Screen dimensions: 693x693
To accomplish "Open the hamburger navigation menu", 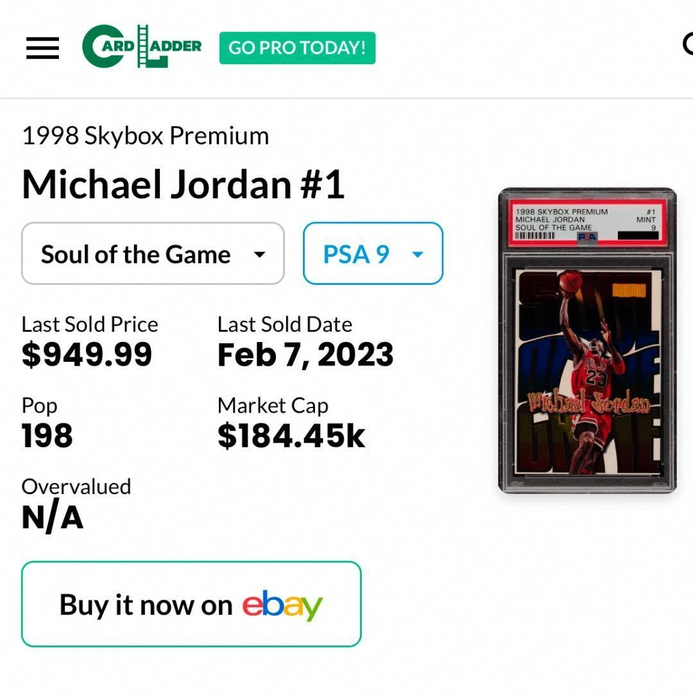I will [x=42, y=48].
